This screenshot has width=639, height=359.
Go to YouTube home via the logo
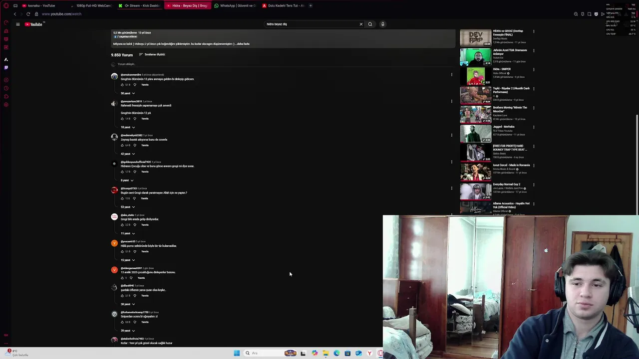[x=34, y=24]
